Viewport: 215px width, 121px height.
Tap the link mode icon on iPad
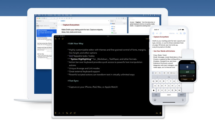[x=71, y=113]
